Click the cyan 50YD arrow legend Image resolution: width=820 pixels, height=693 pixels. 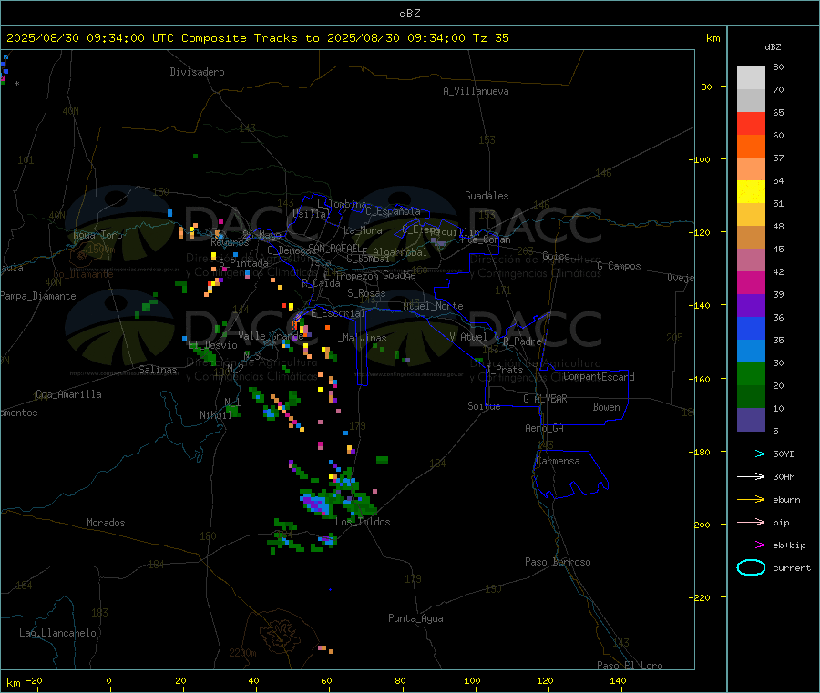coord(751,454)
